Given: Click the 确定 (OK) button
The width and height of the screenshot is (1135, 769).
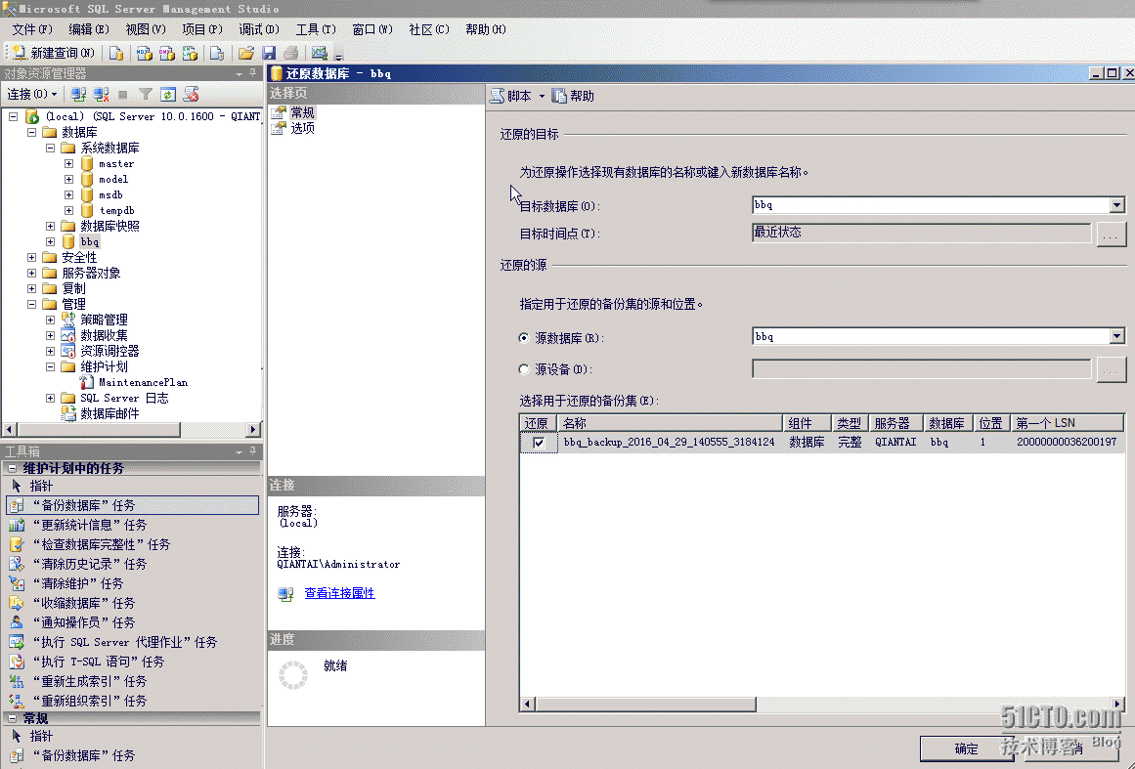Looking at the screenshot, I should pyautogui.click(x=966, y=748).
